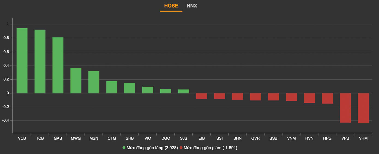Click the CTG green bar
The image size is (379, 154).
[x=112, y=87]
